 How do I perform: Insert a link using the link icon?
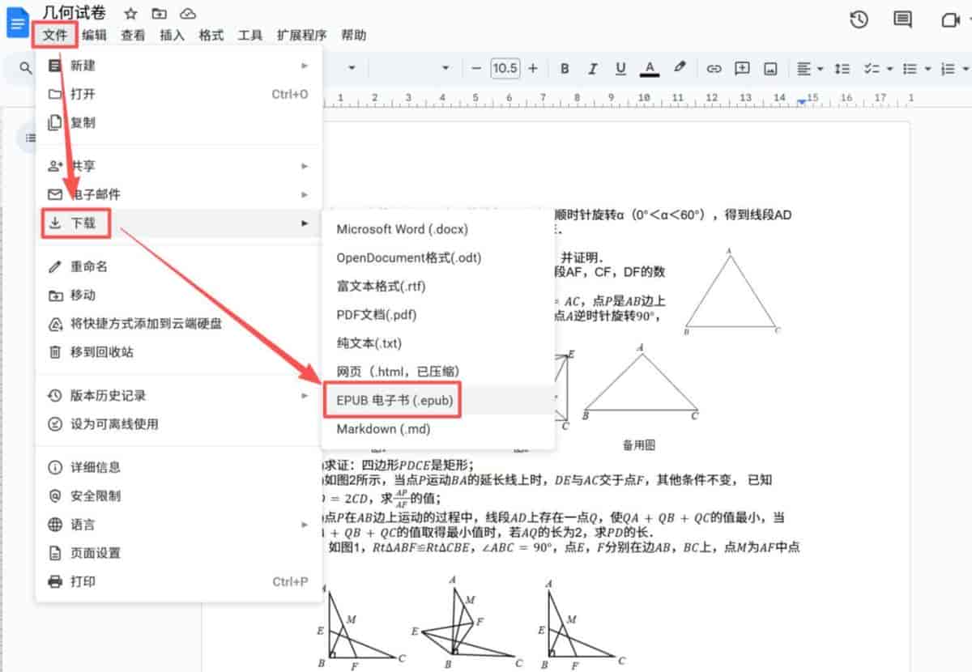click(714, 69)
